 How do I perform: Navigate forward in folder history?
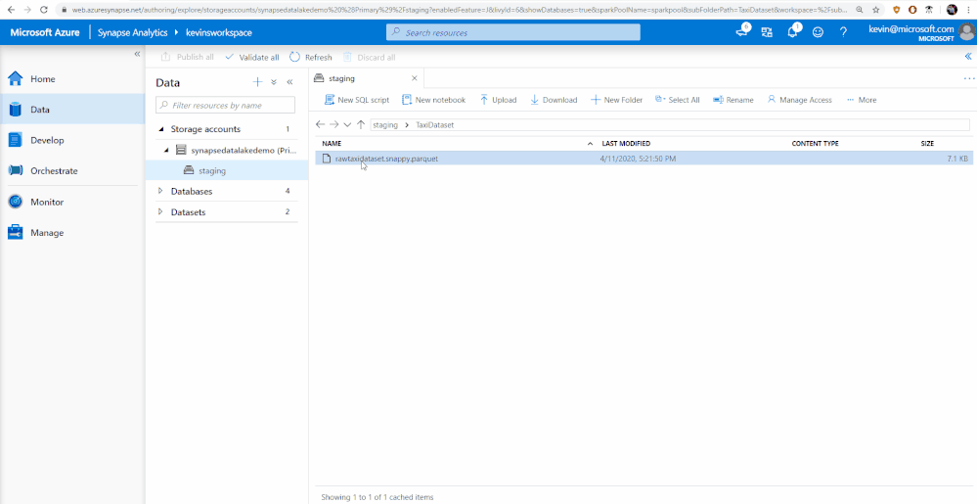coord(333,124)
